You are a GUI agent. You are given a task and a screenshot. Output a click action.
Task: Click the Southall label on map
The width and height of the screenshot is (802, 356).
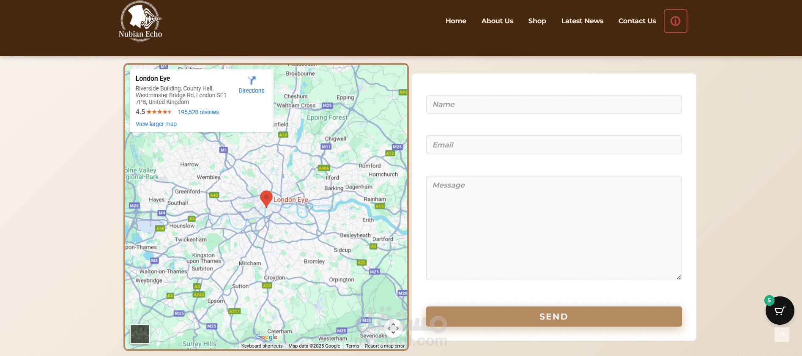point(178,203)
